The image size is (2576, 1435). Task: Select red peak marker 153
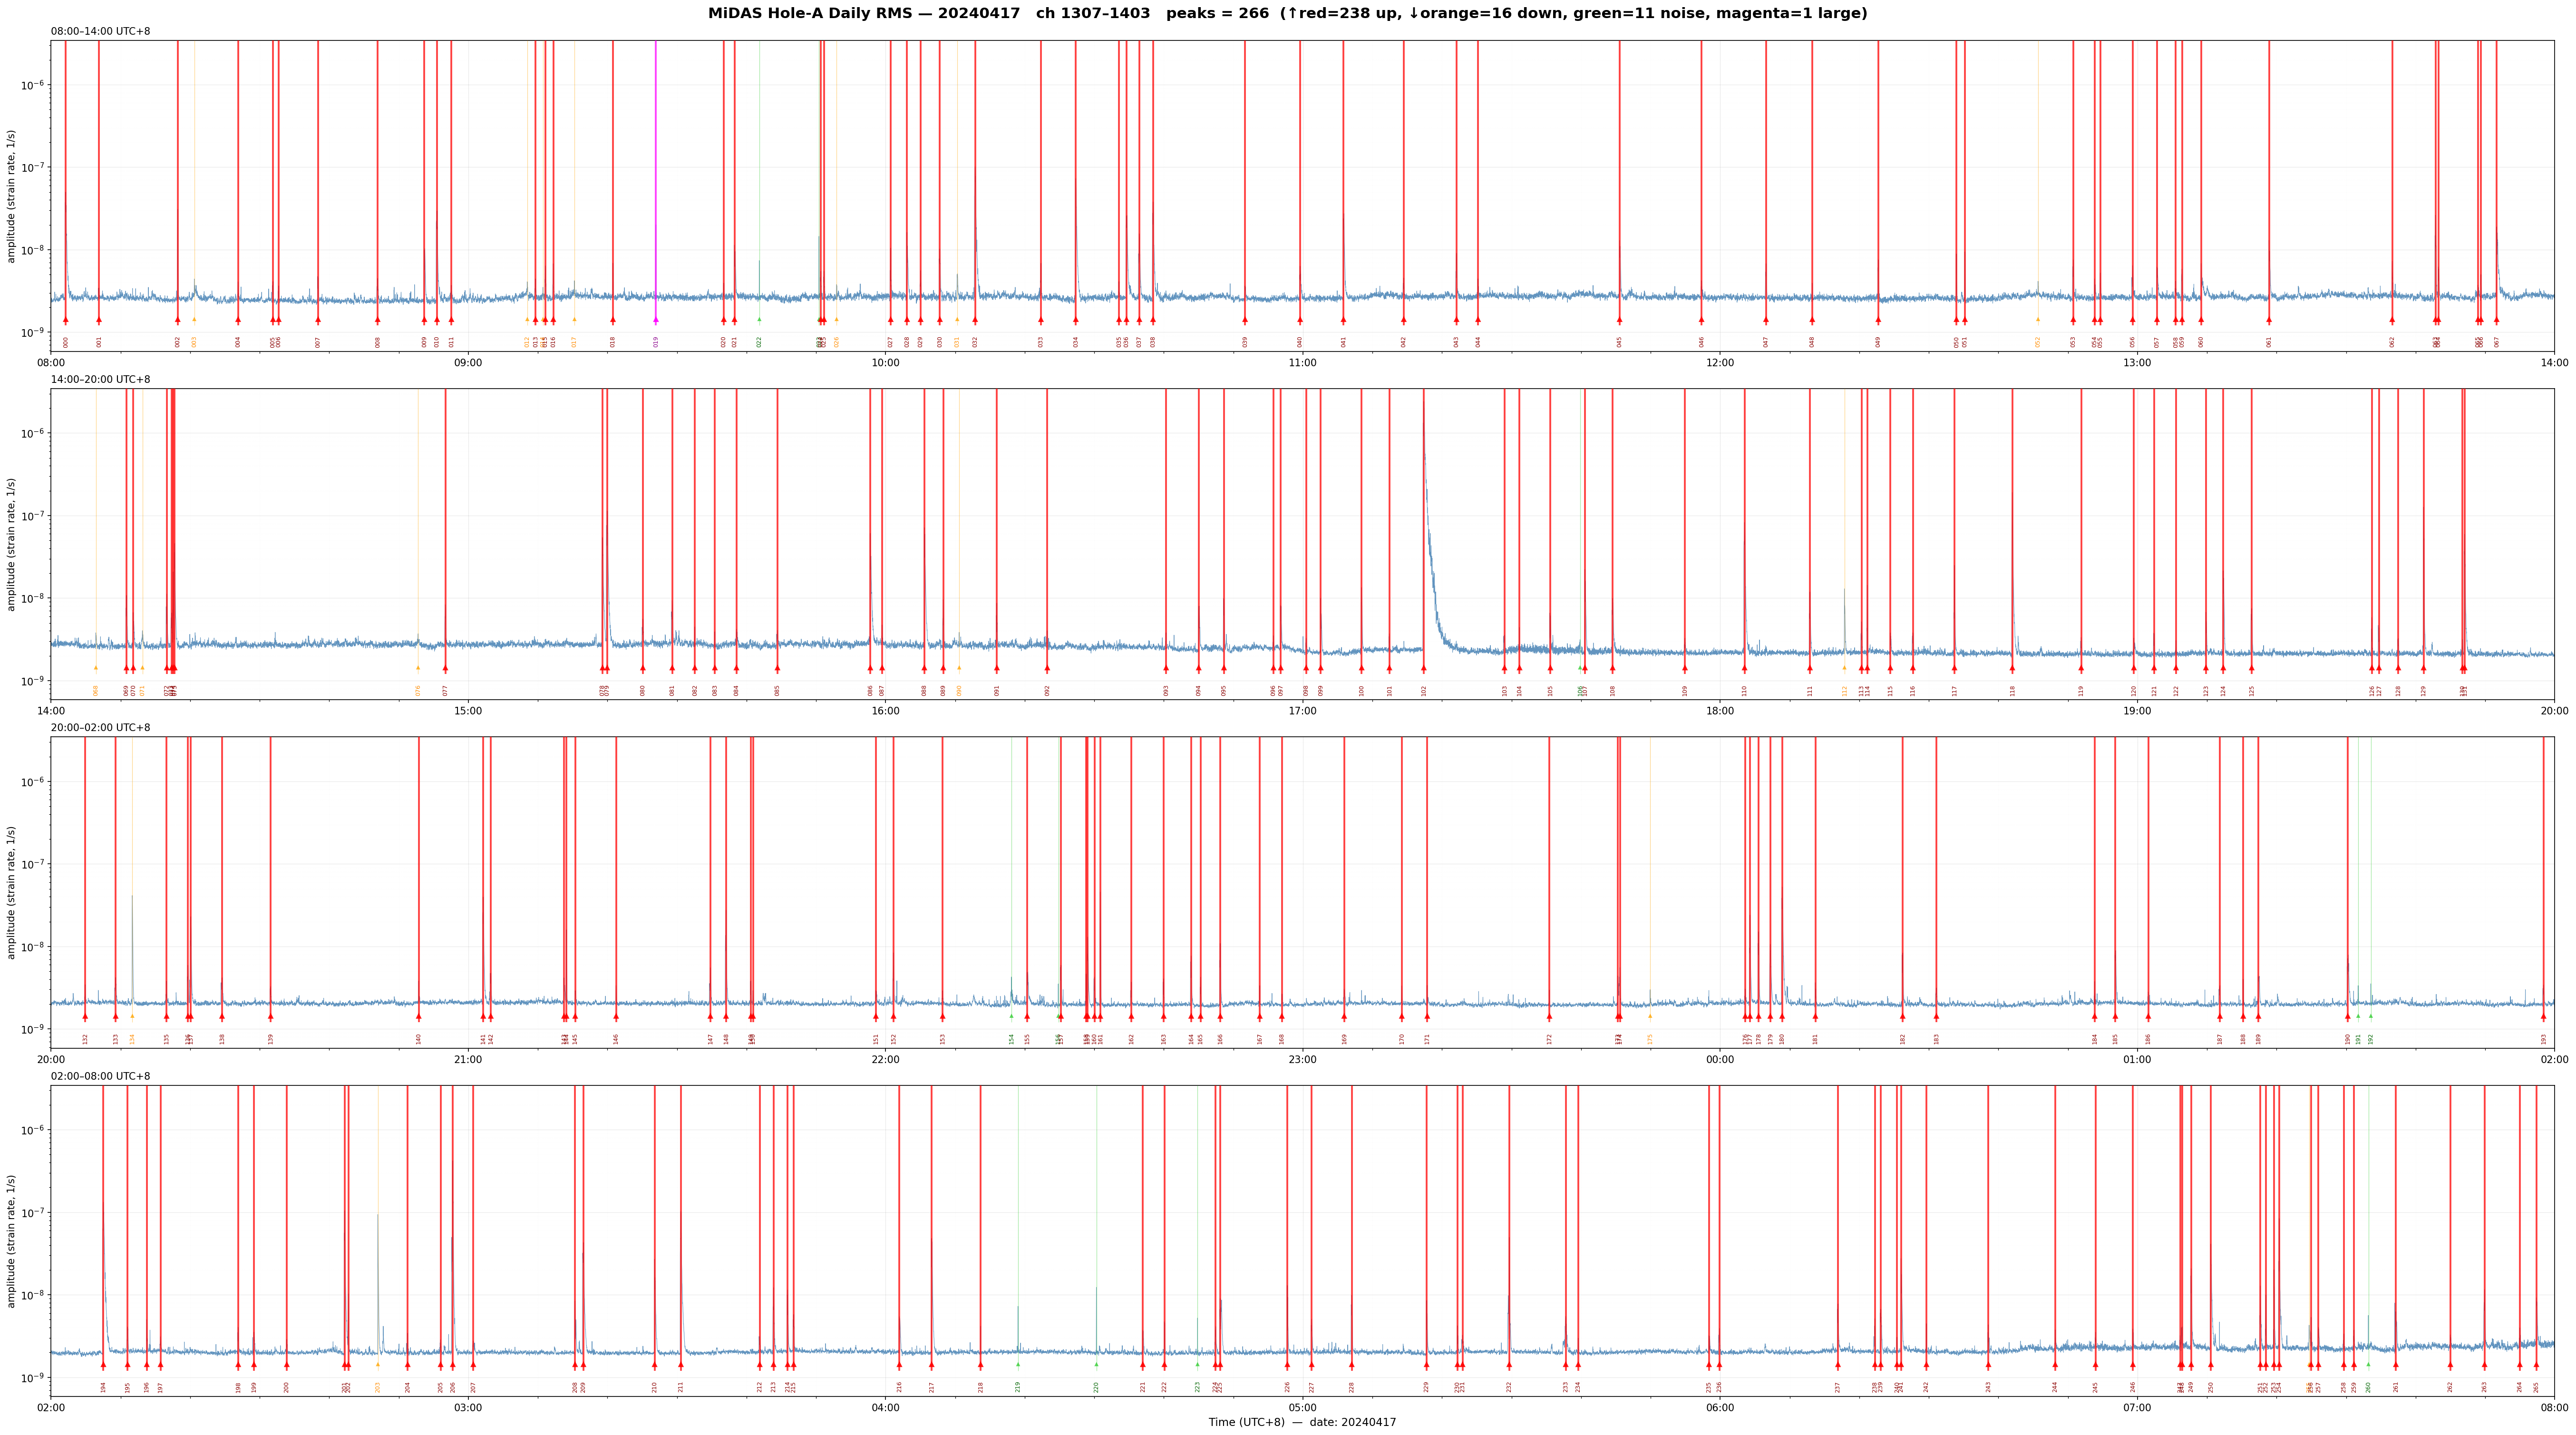point(942,1017)
